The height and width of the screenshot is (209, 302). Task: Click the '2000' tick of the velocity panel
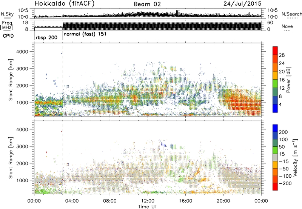(x=22, y=163)
